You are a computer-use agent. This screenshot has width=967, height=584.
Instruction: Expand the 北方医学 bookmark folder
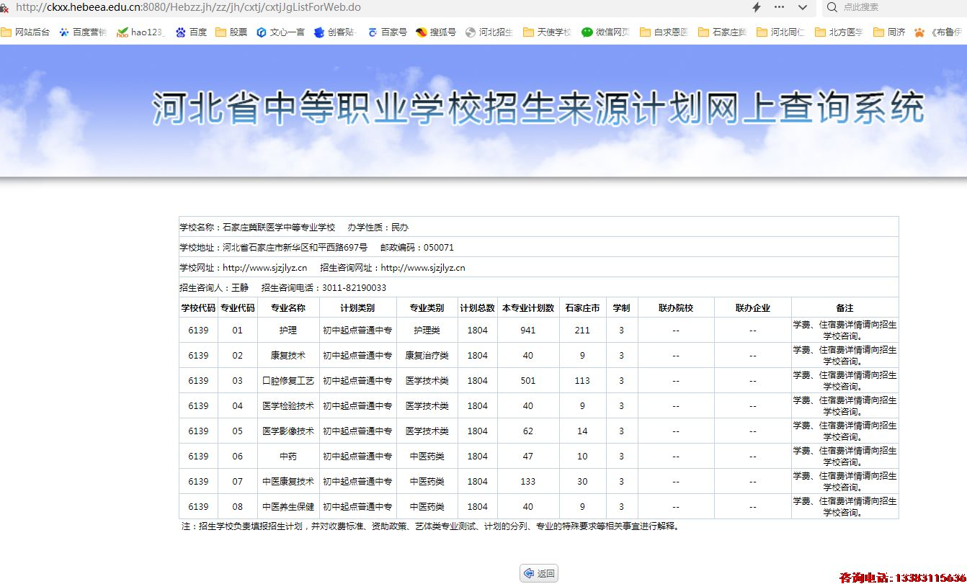click(839, 32)
